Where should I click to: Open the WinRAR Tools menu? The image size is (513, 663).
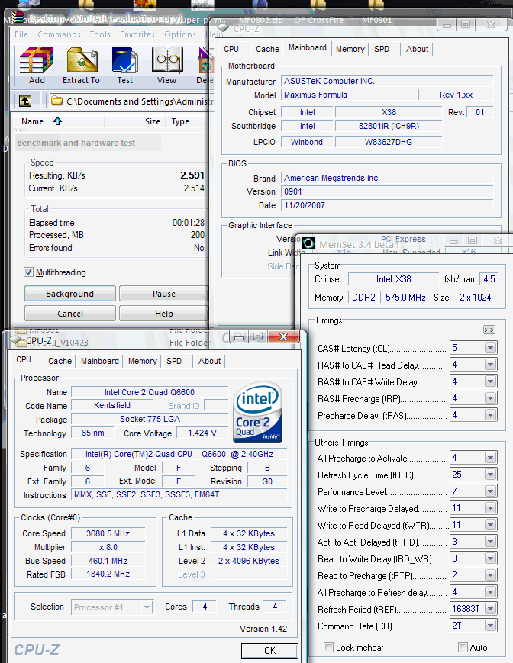pos(100,34)
